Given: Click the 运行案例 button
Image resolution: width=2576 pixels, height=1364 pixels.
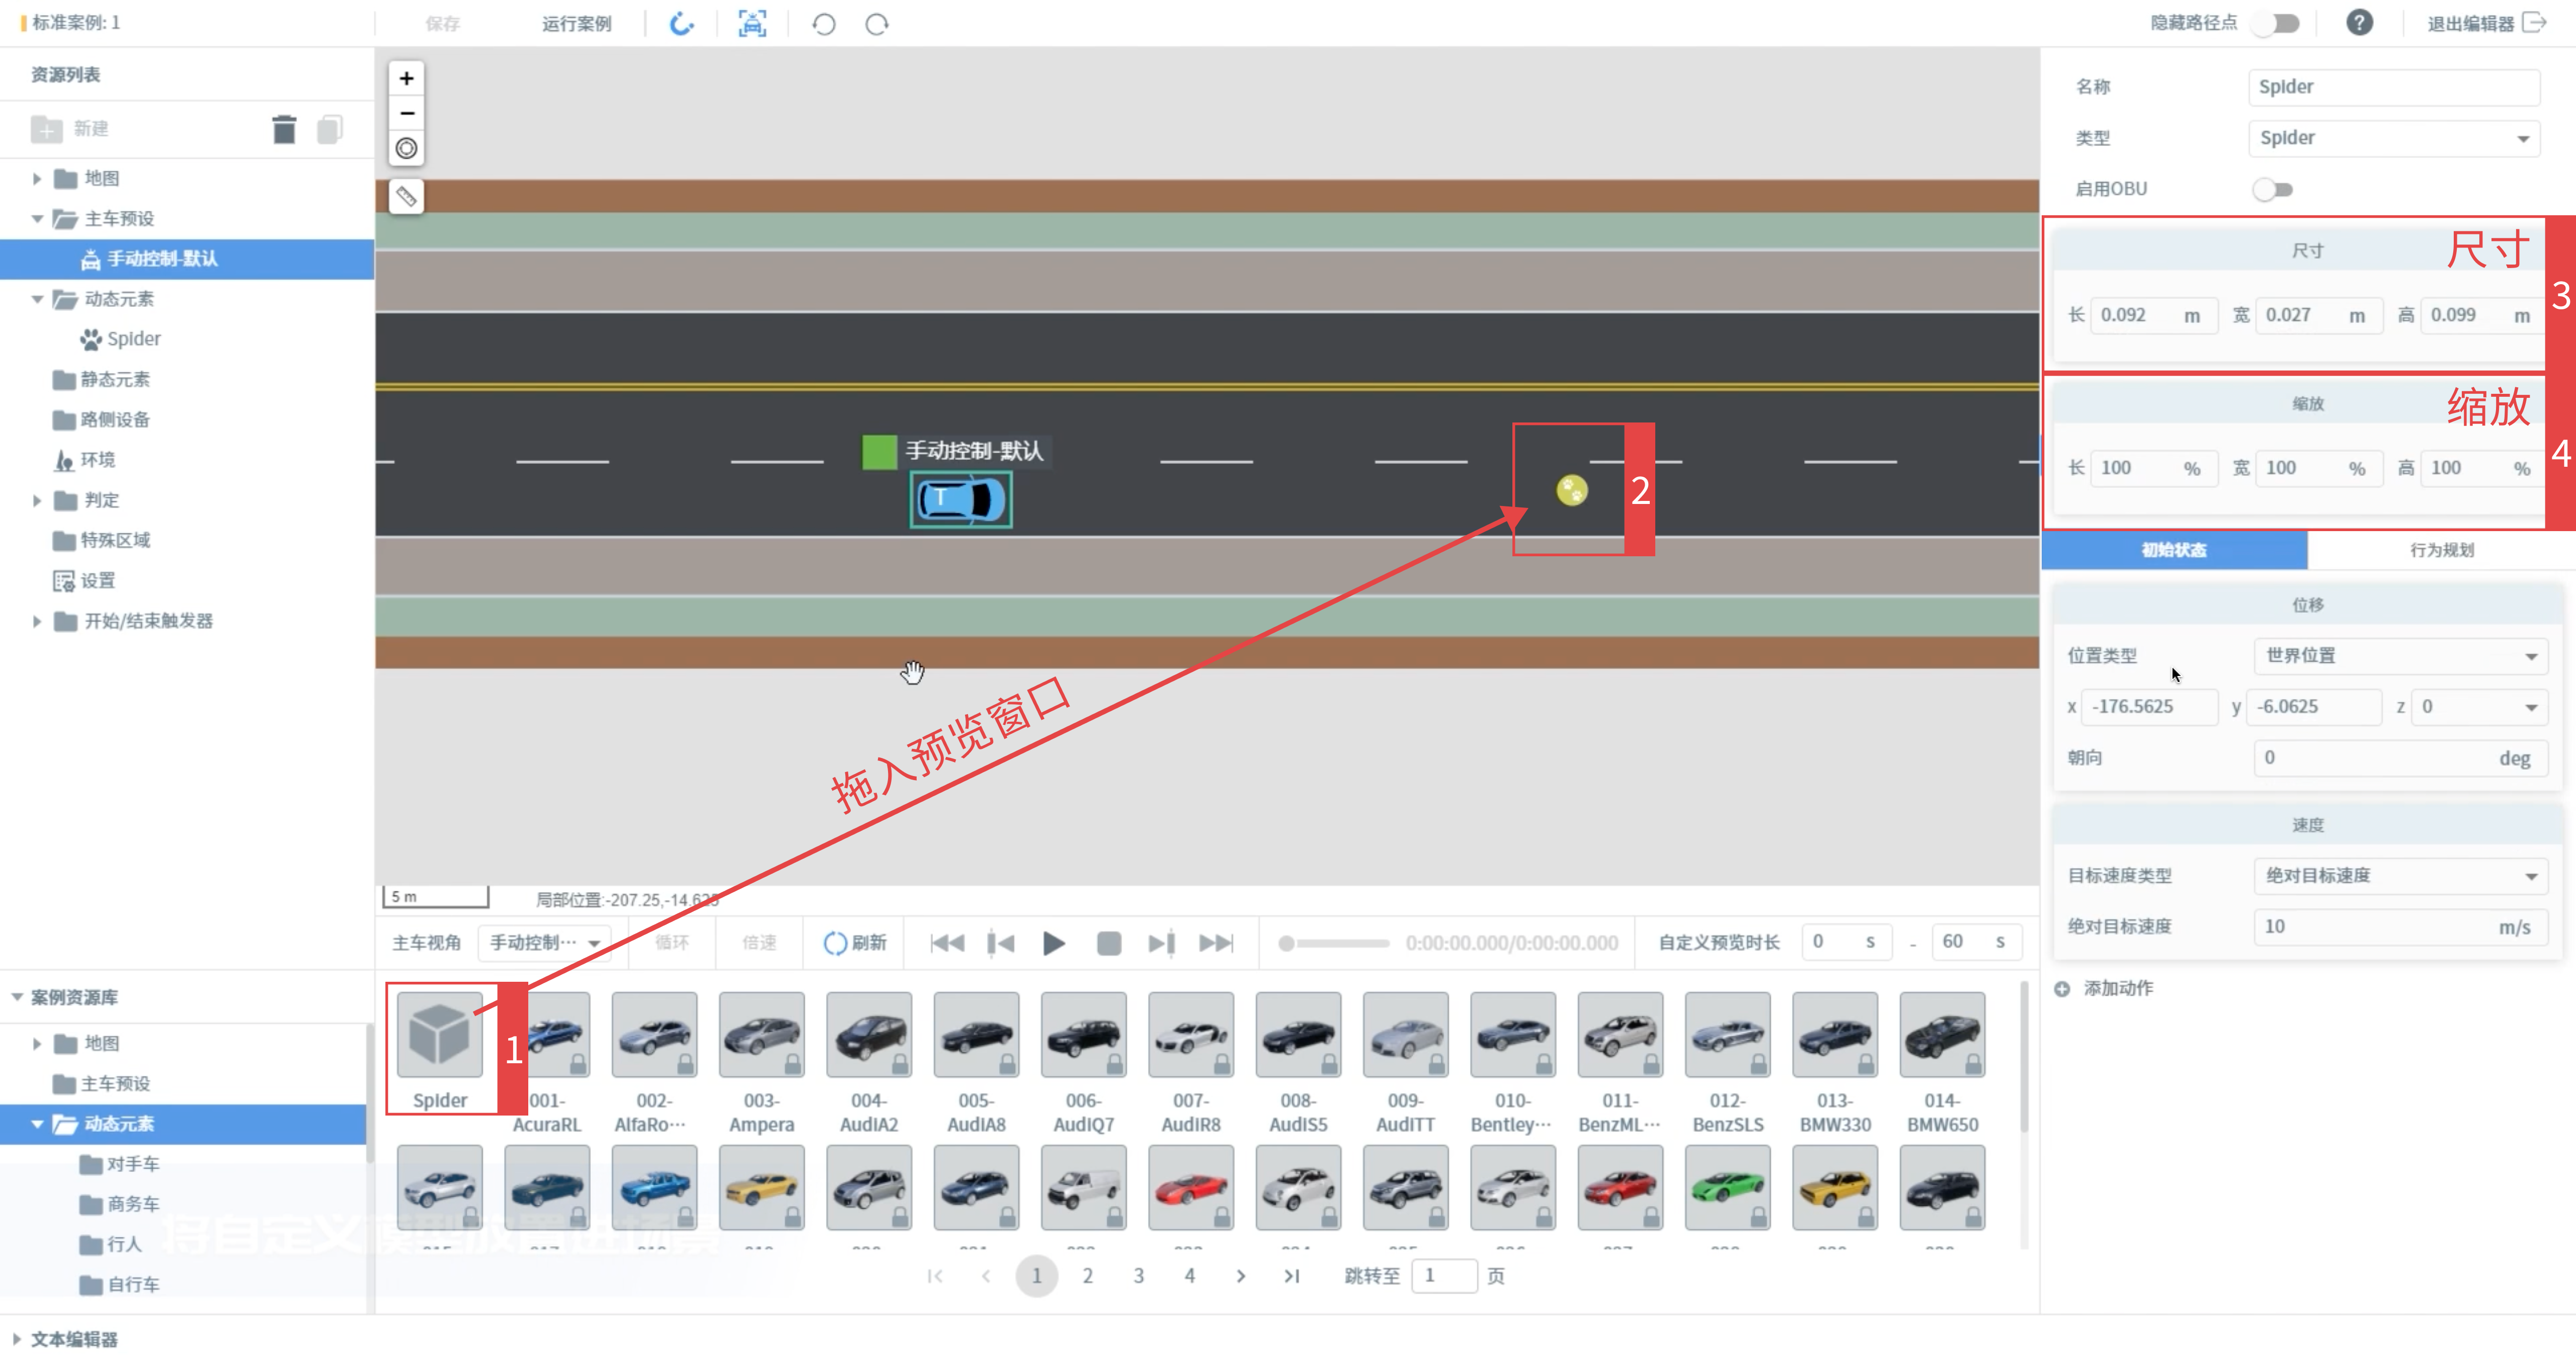Looking at the screenshot, I should (577, 24).
